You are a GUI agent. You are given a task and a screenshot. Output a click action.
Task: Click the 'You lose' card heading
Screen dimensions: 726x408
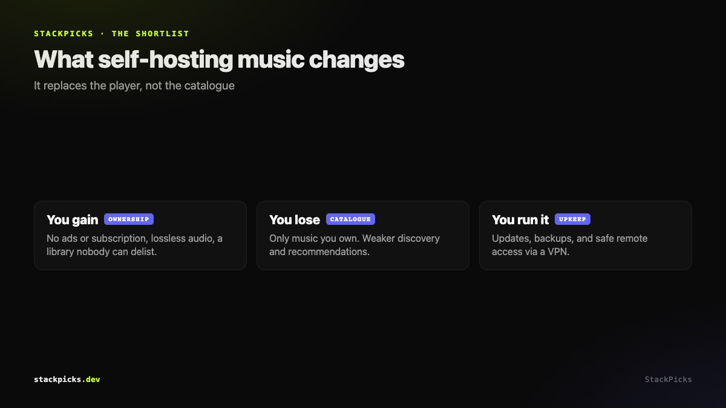(295, 219)
